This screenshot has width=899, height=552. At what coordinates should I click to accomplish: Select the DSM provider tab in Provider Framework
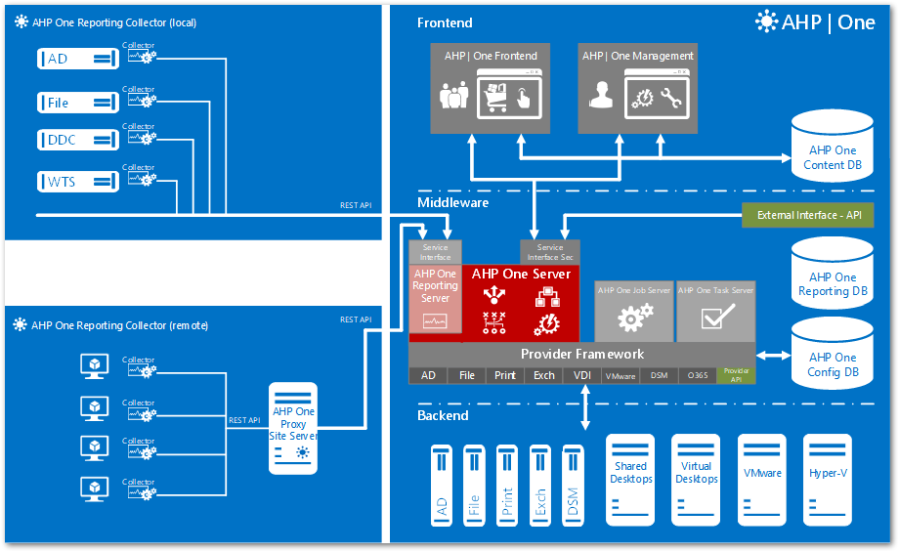click(x=659, y=375)
